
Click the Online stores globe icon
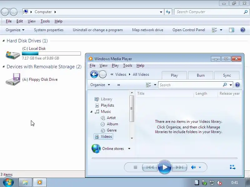click(x=96, y=149)
